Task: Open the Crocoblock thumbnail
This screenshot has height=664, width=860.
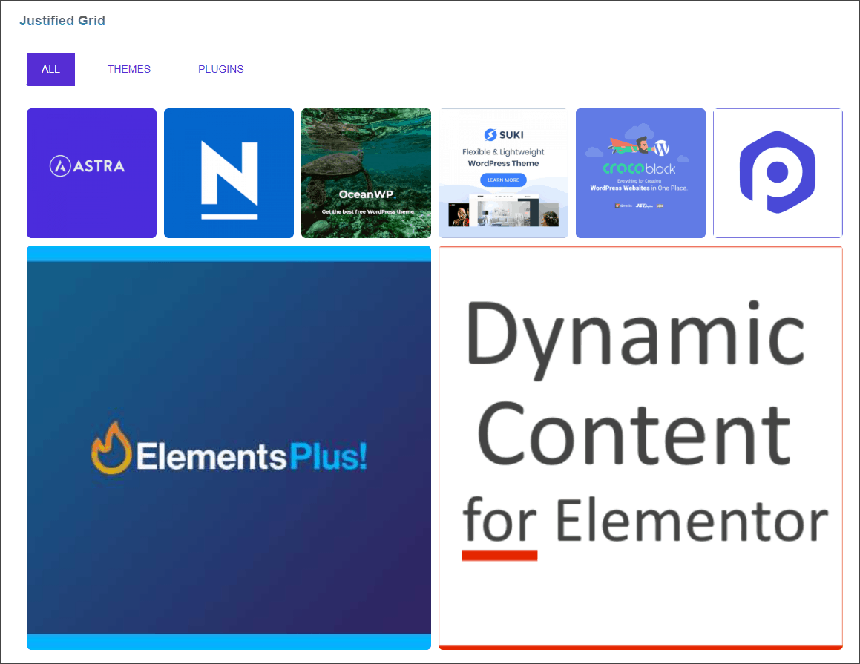Action: (x=640, y=174)
